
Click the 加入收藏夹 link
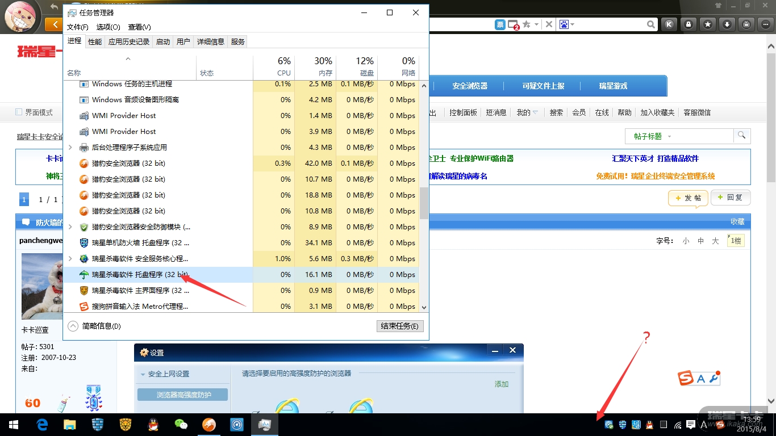click(x=657, y=112)
